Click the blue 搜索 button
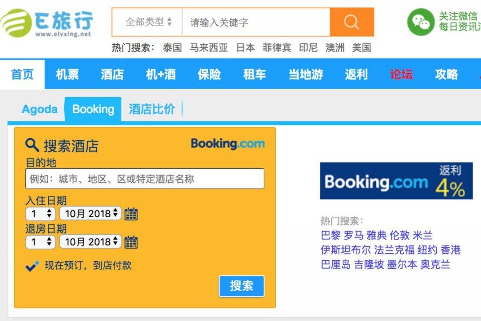 (242, 286)
